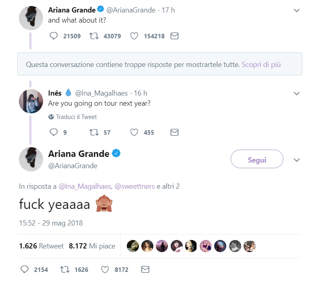Image resolution: width=312 pixels, height=288 pixels.
Task: Retweet the "fuck yeaaaa" main tweet
Action: pos(64,269)
